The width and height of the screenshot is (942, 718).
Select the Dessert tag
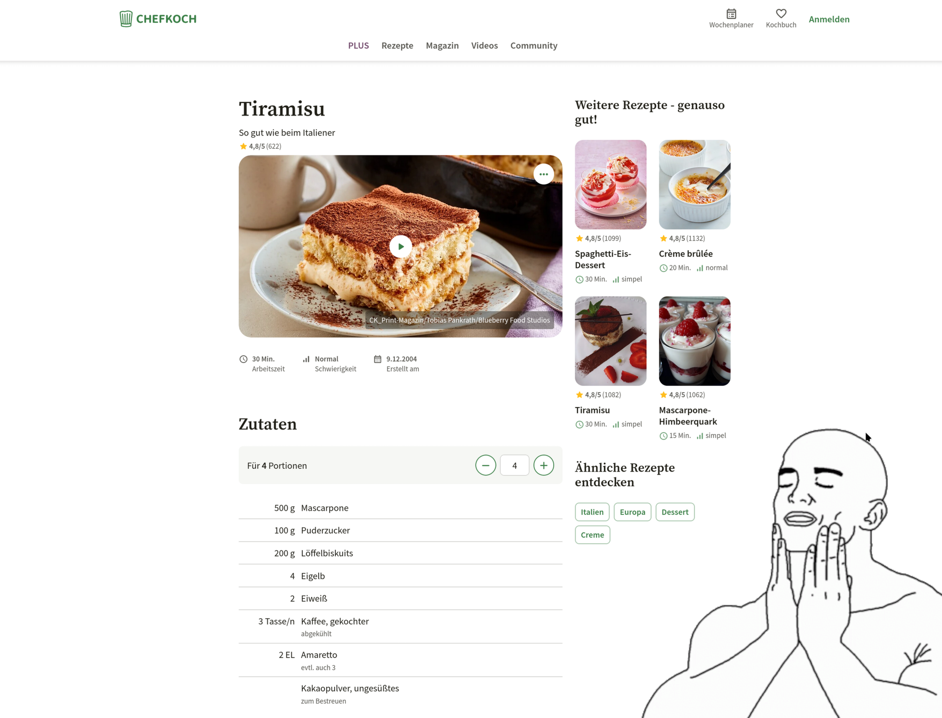(x=675, y=512)
